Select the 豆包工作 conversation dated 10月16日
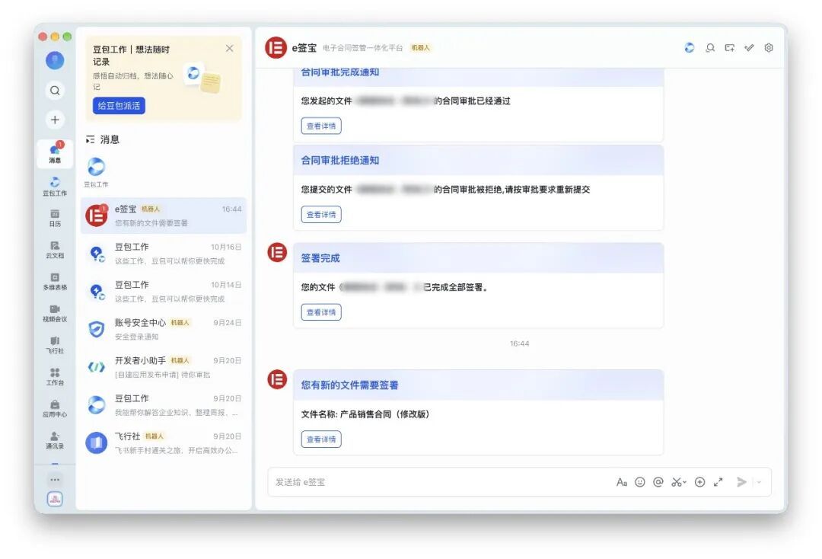Screen dimensions: 822x559 tap(164, 254)
